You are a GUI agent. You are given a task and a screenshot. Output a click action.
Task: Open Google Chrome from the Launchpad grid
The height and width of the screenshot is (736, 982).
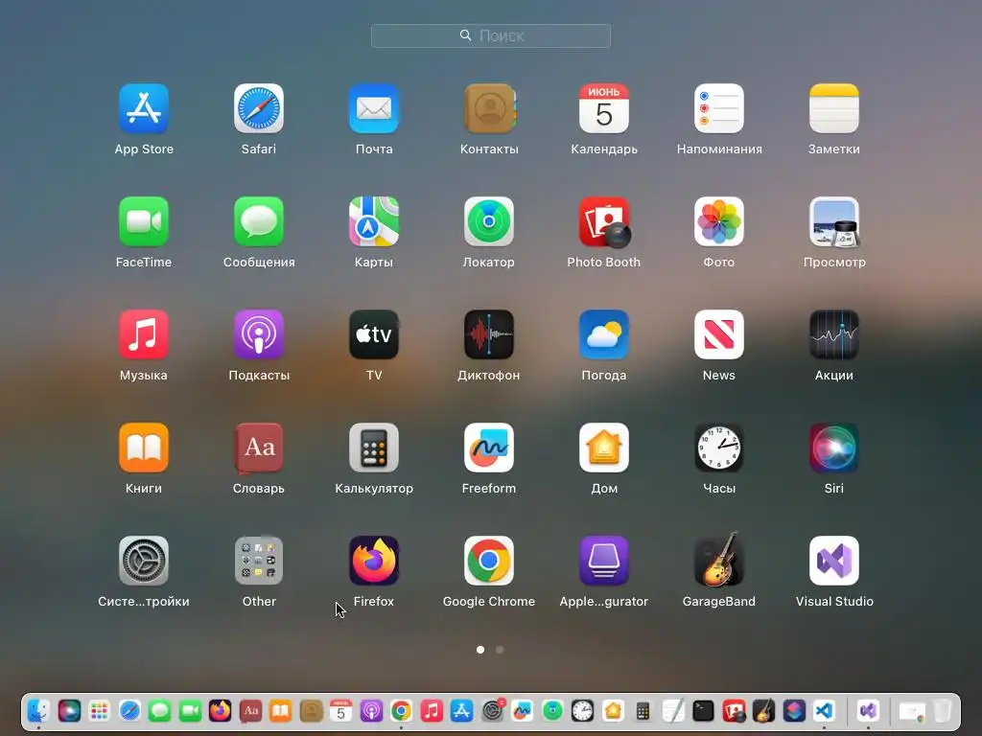(x=489, y=561)
